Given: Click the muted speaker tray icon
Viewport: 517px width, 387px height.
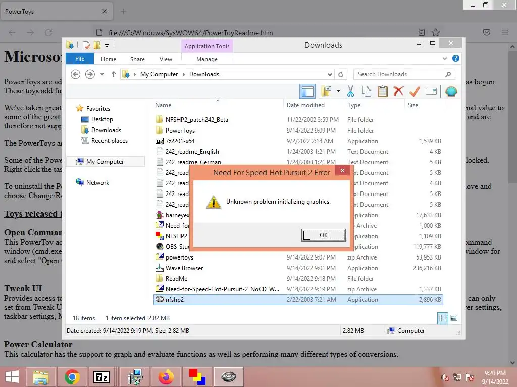Looking at the screenshot, I should click(x=445, y=377).
